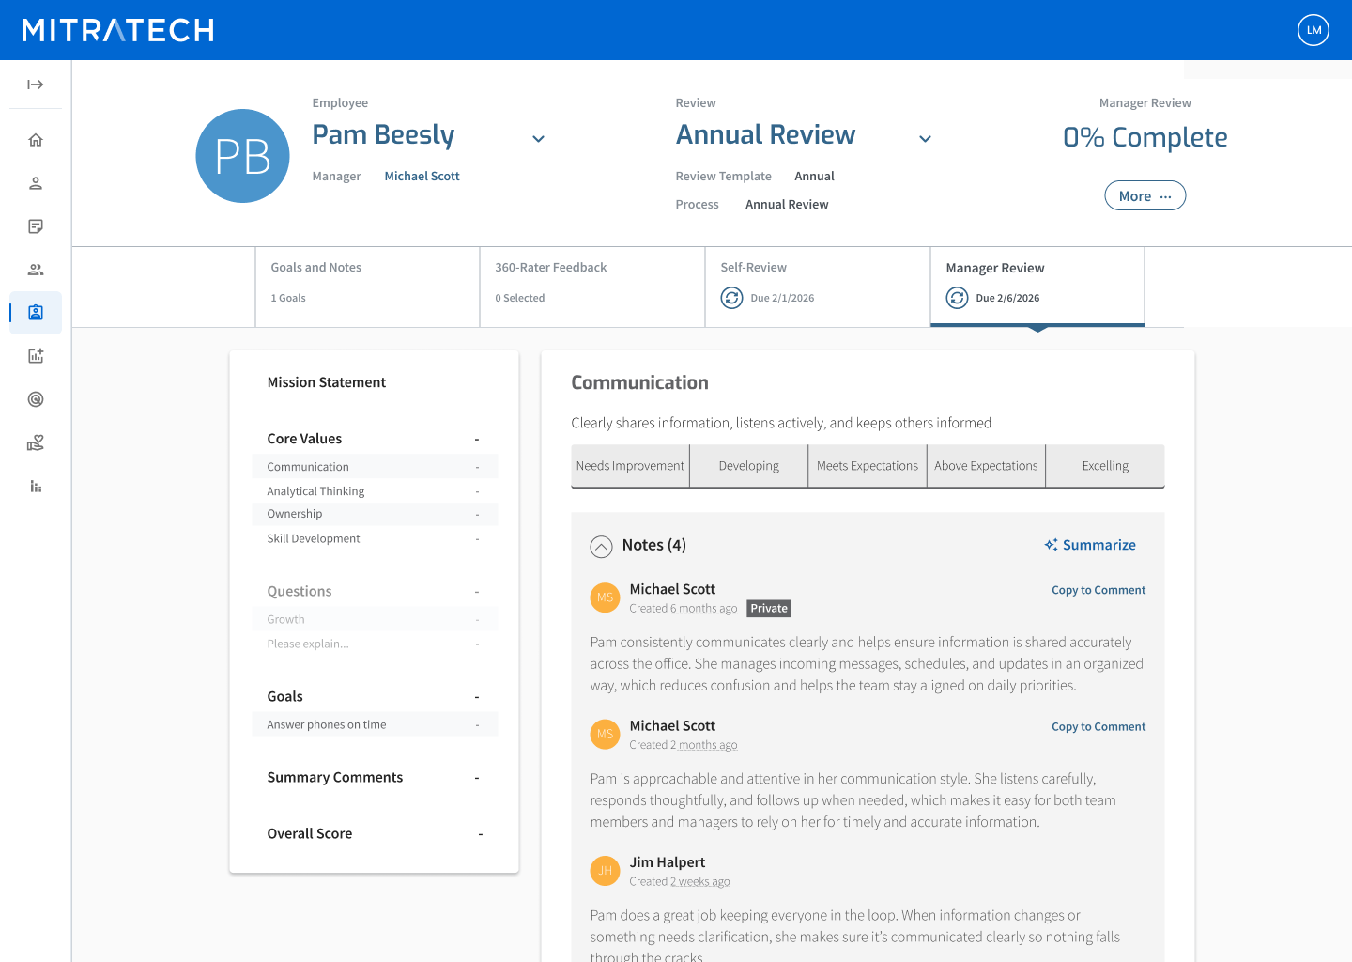The image size is (1352, 962).
Task: Open the people group sidebar icon
Action: click(x=36, y=270)
